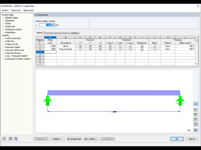Open Nár. příloha... settings
The height and width of the screenshot is (150, 201).
tap(91, 139)
